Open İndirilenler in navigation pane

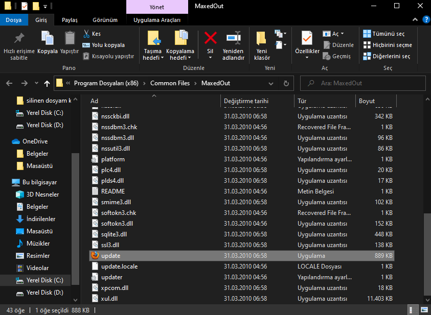(36, 219)
